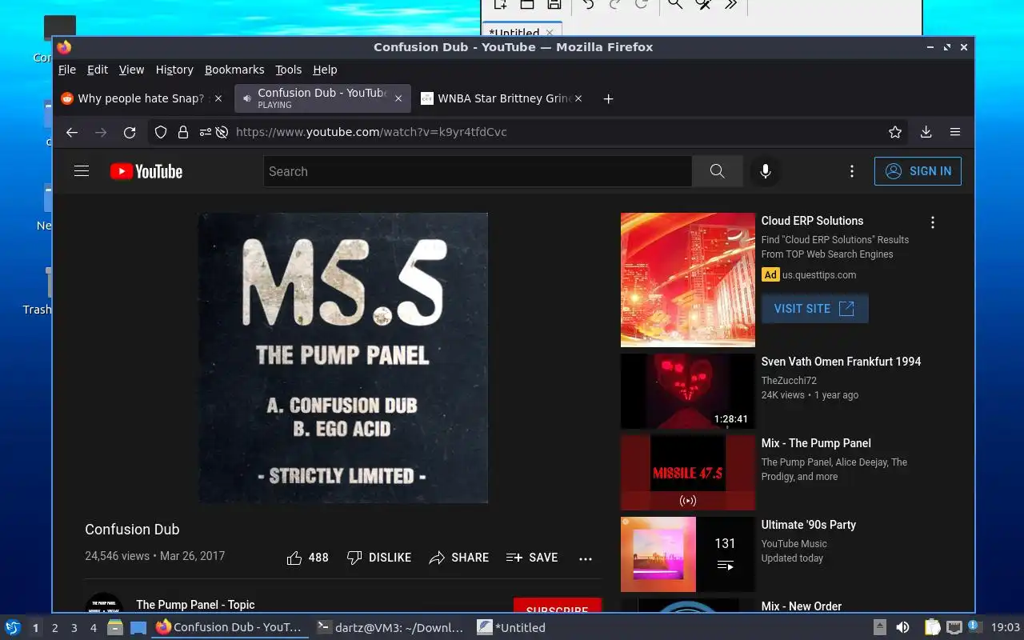Open tracking protection shield panel
Screen dimensions: 1024x640
coord(161,132)
